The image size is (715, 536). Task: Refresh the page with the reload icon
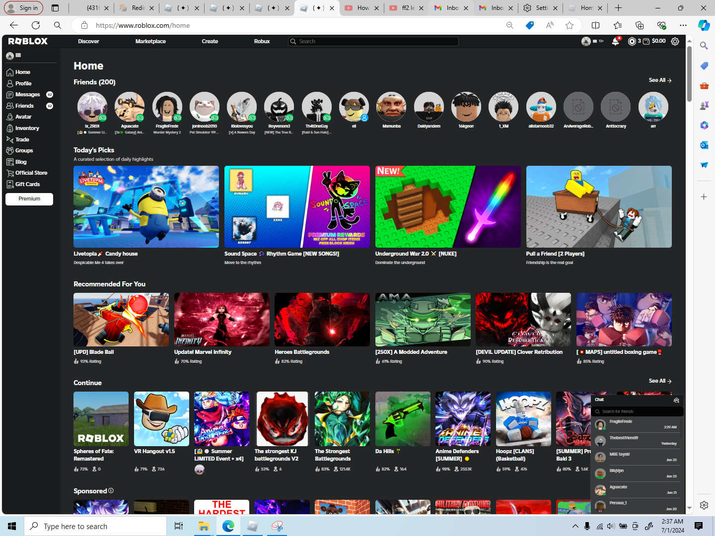pos(36,25)
